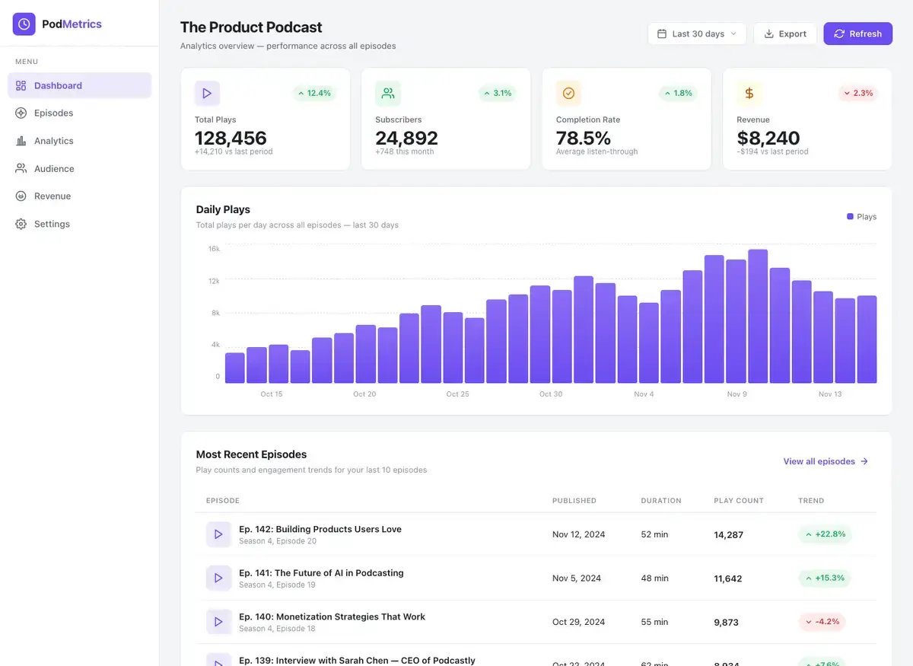913x666 pixels.
Task: Refresh the dashboard data
Action: click(x=858, y=33)
